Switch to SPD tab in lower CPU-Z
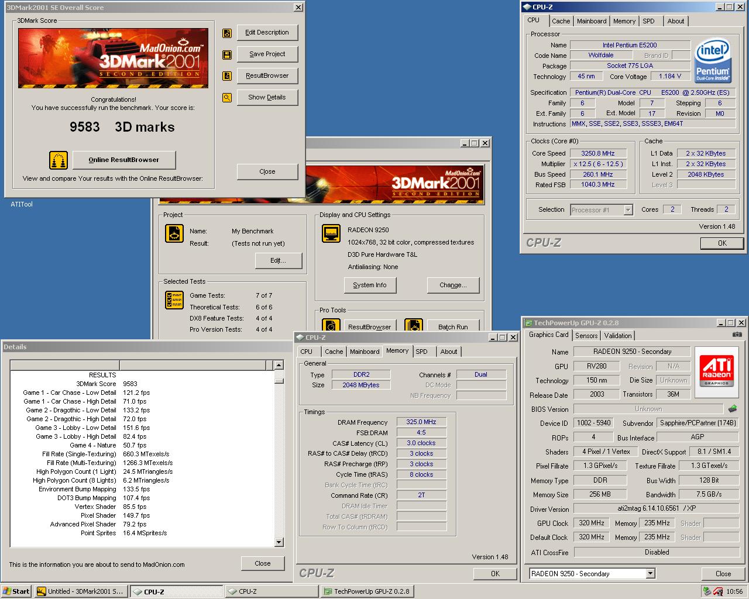The image size is (749, 599). 421,352
